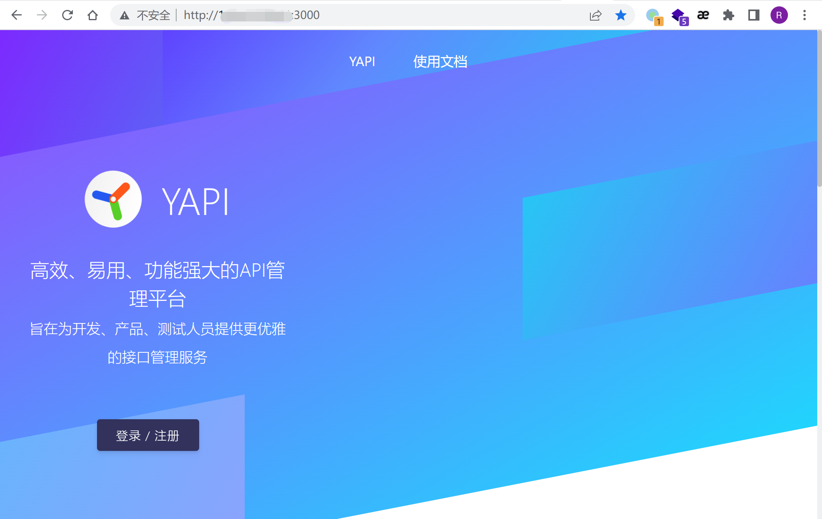
Task: Open the side panel icon
Action: pos(753,15)
